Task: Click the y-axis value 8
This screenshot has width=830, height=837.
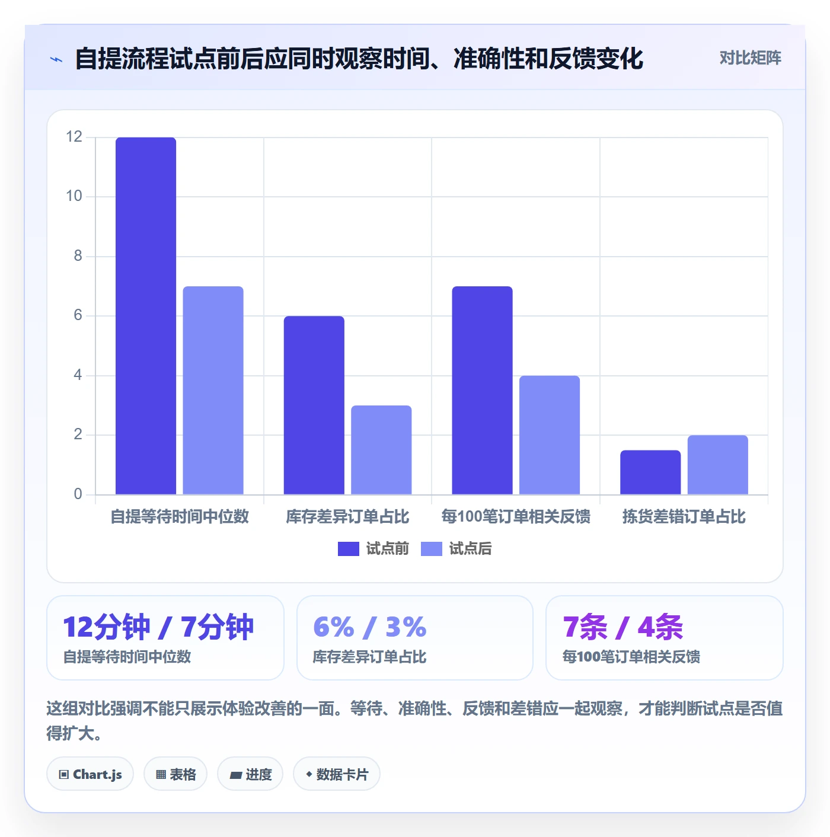Action: pyautogui.click(x=78, y=256)
